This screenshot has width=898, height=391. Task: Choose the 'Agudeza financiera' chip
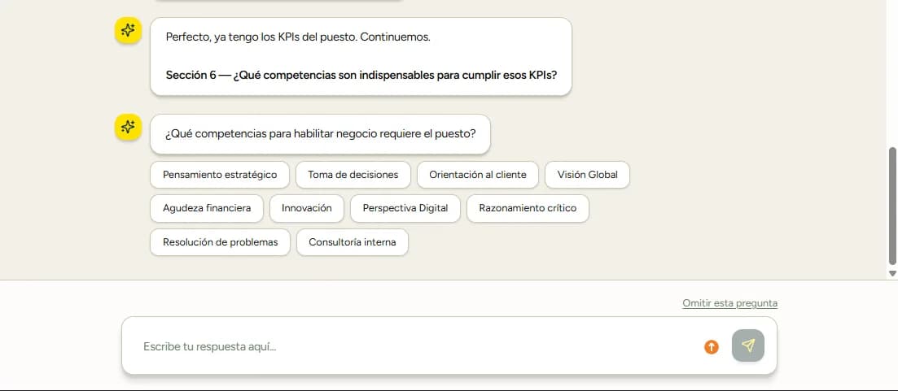point(207,209)
